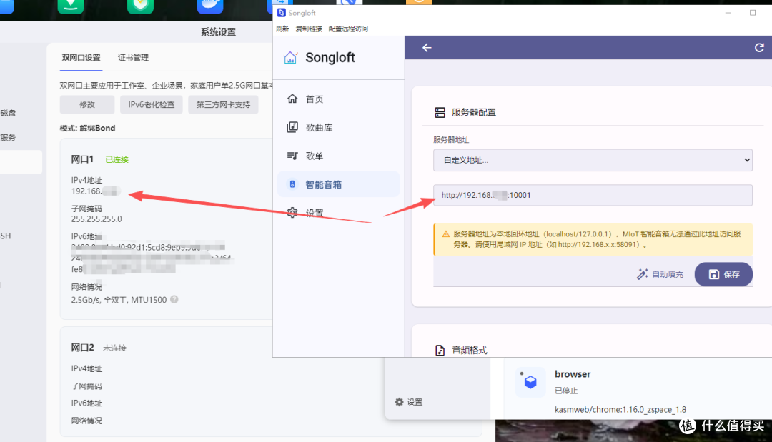This screenshot has height=442, width=772.
Task: Click Songloft app icon in title bar
Action: 281,13
